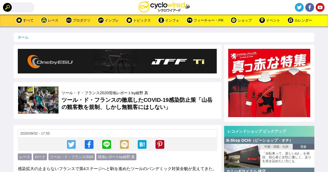Click the search magnifier icon
Viewport: 328px width, 172px height.
pos(7,7)
